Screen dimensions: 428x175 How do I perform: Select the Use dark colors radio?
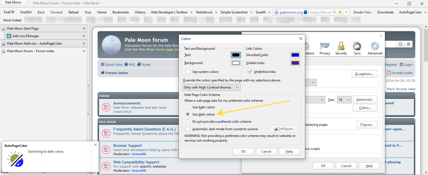point(187,114)
